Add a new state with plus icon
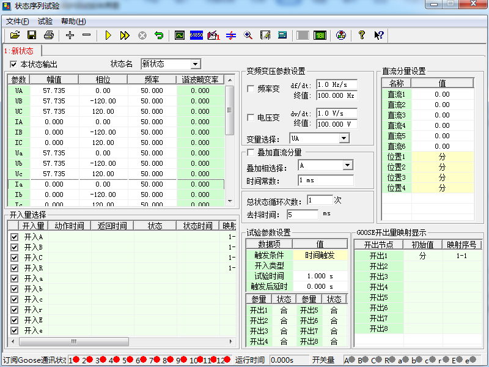The height and width of the screenshot is (367, 489). tap(70, 35)
